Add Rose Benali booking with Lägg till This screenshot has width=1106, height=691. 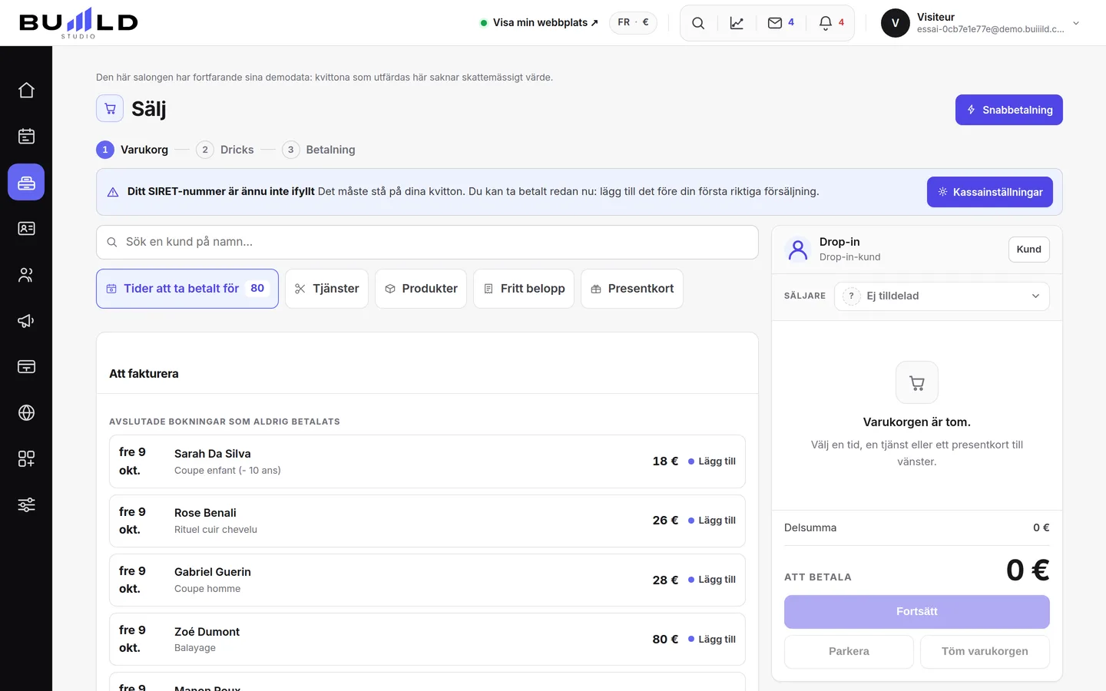pyautogui.click(x=712, y=521)
